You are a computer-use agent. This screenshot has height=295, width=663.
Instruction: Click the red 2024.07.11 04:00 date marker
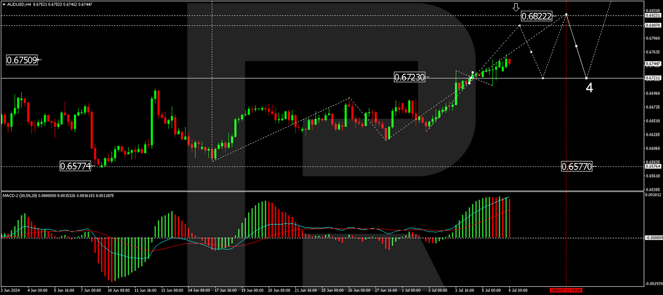coord(566,290)
